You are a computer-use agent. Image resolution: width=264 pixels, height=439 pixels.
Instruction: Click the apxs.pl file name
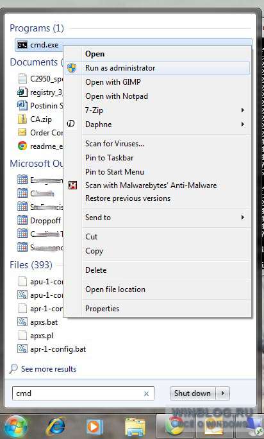42,336
